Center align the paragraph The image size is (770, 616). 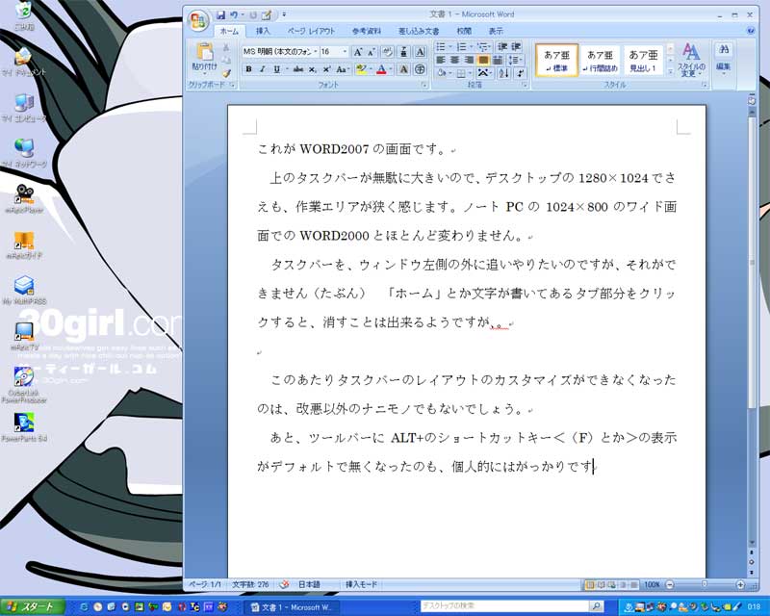click(x=455, y=60)
